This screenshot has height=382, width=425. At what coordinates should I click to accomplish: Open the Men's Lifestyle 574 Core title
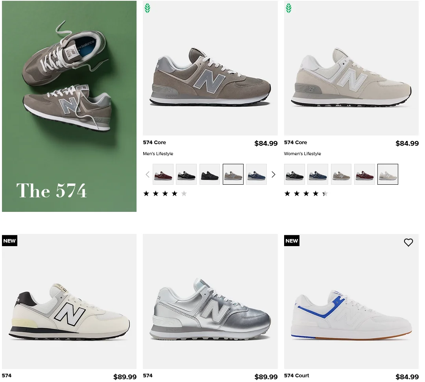tap(155, 143)
